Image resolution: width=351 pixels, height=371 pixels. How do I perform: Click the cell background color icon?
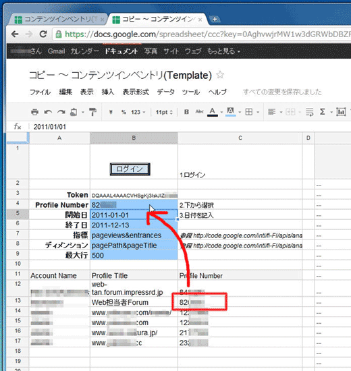point(230,112)
